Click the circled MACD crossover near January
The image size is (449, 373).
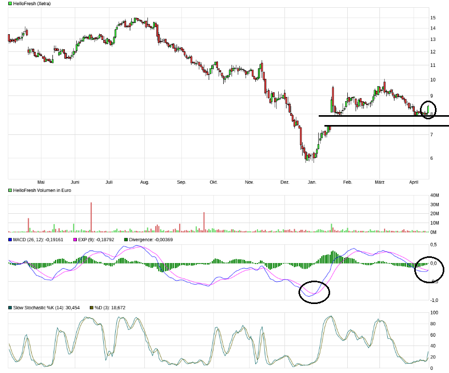[x=314, y=292]
